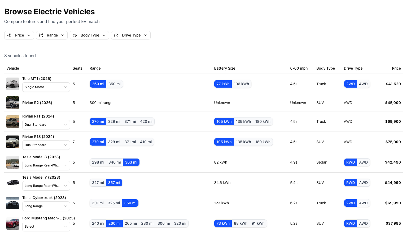Screen dimensions: 411x239
Task: Choose 106 kWh battery for Telo MT1
Action: tap(241, 84)
